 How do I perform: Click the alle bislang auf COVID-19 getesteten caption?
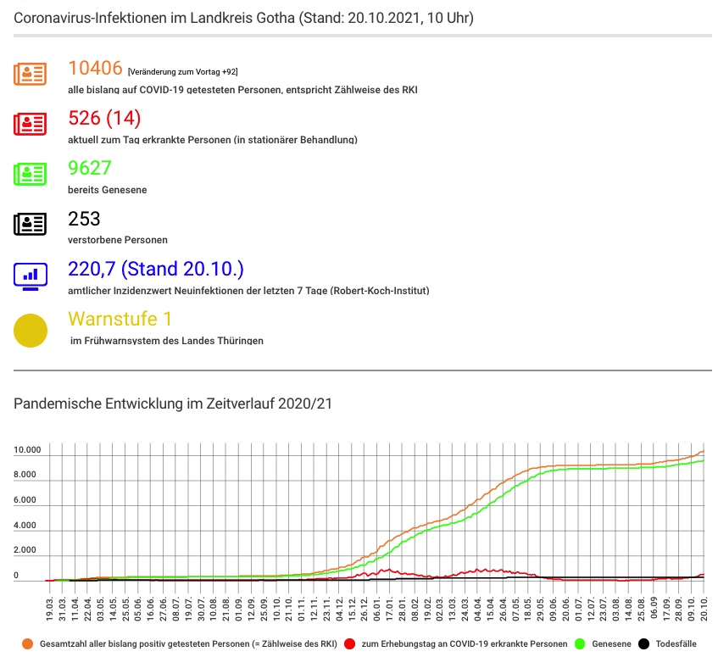coord(242,90)
